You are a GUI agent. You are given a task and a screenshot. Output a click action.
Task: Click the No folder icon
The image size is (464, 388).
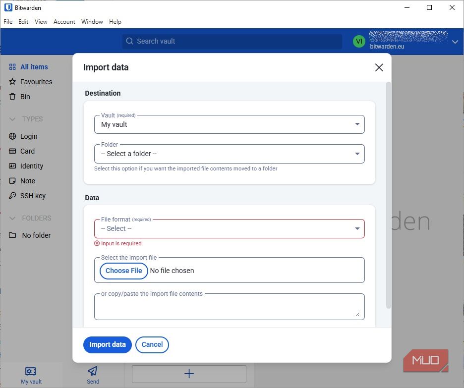12,235
